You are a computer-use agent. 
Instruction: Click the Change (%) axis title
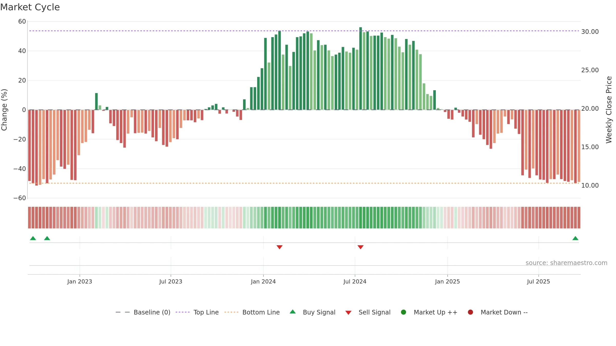pyautogui.click(x=4, y=110)
